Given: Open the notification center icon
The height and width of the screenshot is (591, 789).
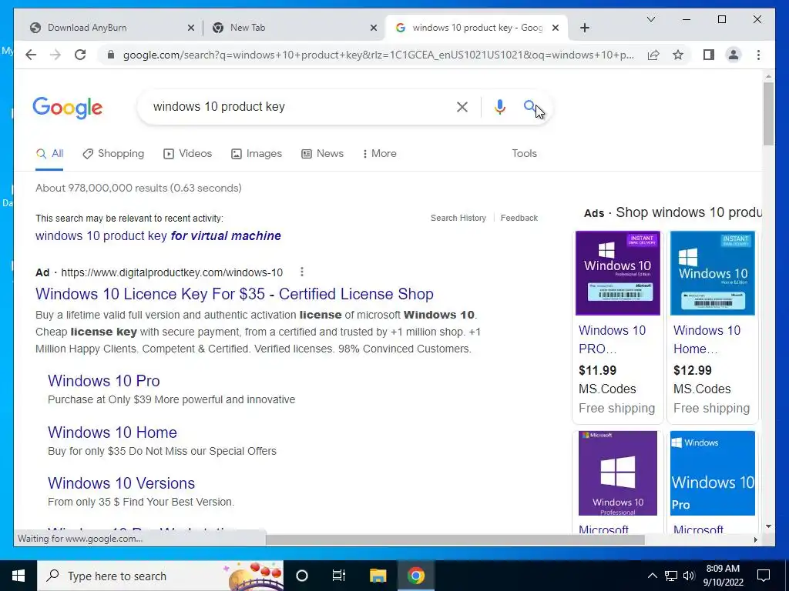Looking at the screenshot, I should [764, 576].
